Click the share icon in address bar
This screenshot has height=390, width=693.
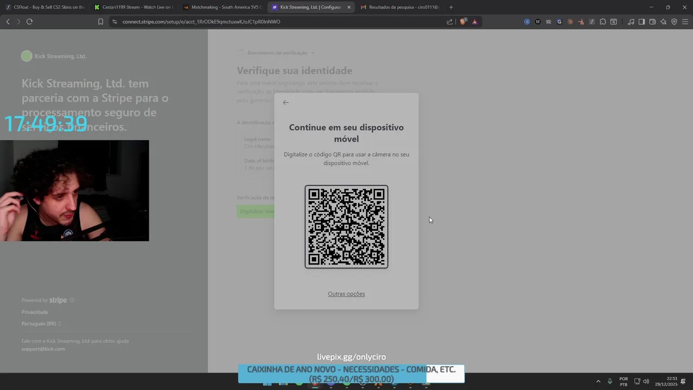(x=449, y=22)
